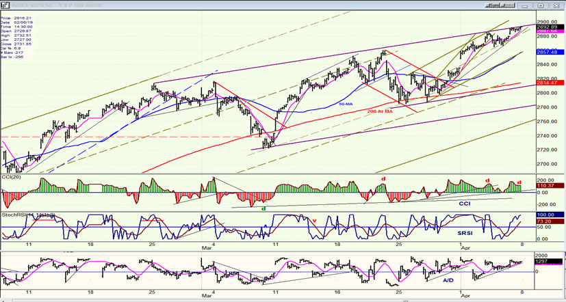The height and width of the screenshot is (302, 566).
Task: Click the 200-hr MA label on the chart
Action: tap(380, 111)
